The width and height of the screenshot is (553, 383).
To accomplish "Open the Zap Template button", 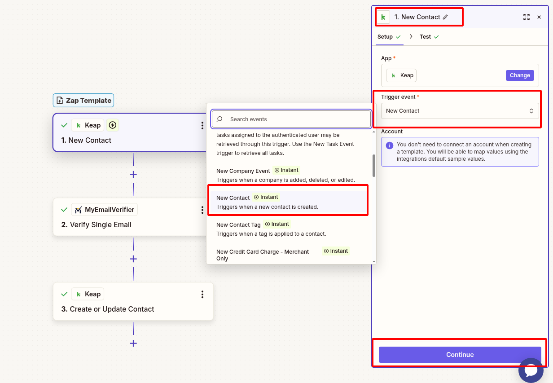I will click(83, 100).
